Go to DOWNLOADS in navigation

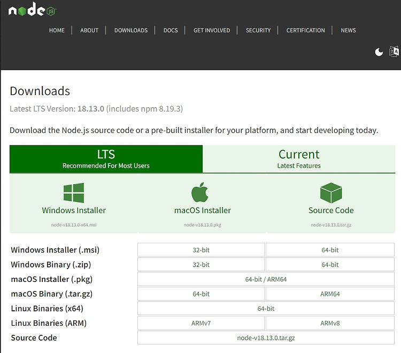[131, 30]
